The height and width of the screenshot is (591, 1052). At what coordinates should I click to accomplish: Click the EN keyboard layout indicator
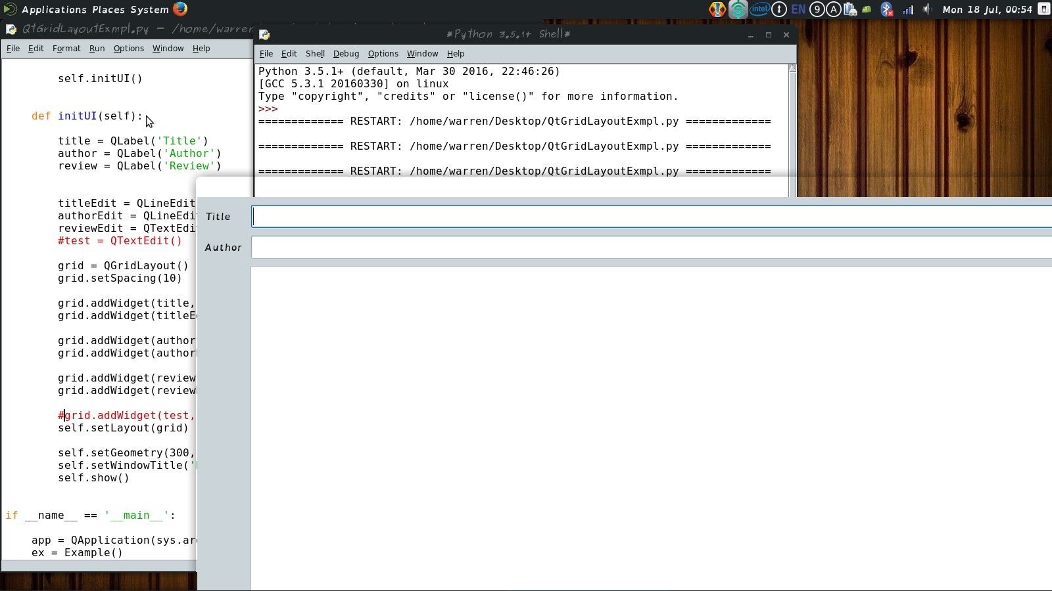click(798, 9)
